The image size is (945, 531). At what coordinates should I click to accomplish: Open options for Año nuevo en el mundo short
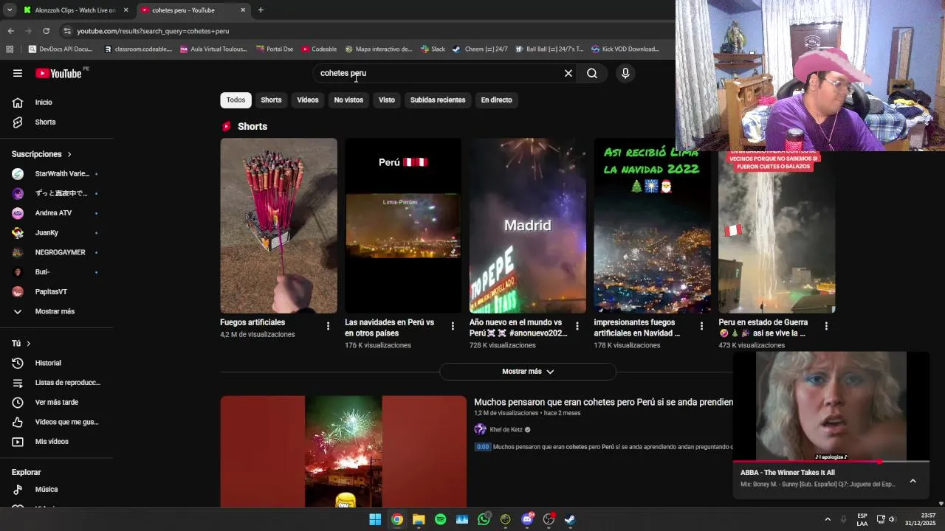[577, 326]
